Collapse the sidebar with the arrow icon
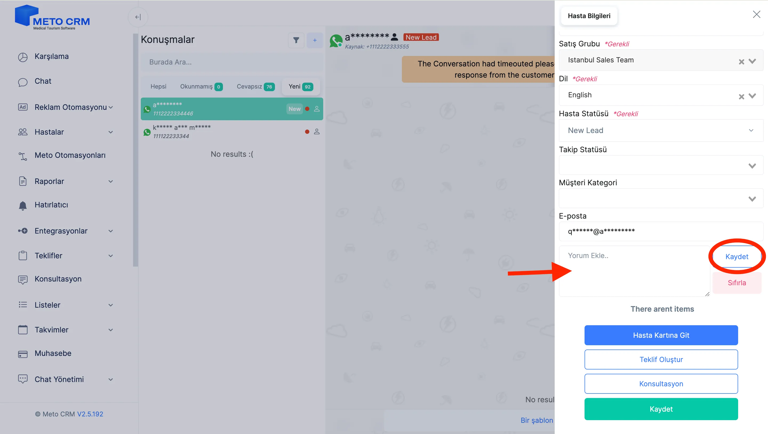768x434 pixels. click(138, 17)
